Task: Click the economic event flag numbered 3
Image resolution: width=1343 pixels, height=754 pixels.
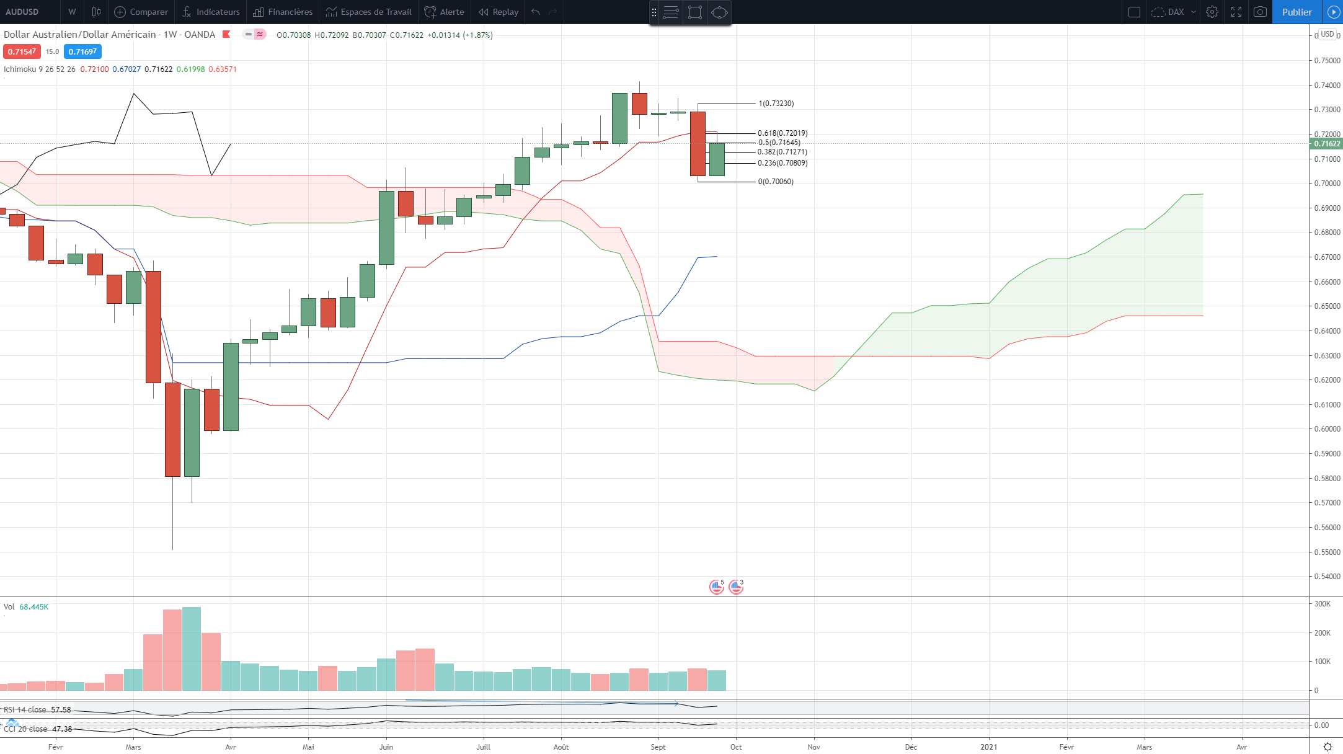Action: coord(736,586)
